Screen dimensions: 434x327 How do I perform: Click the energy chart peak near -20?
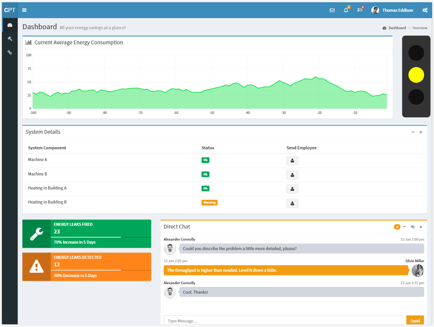(315, 77)
